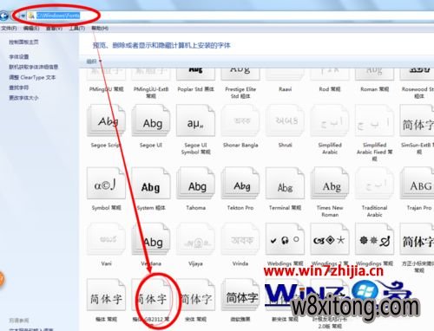Screen dimensions: 434x331
Task: Select the 宋体 常规 font icon
Action: coord(195,295)
